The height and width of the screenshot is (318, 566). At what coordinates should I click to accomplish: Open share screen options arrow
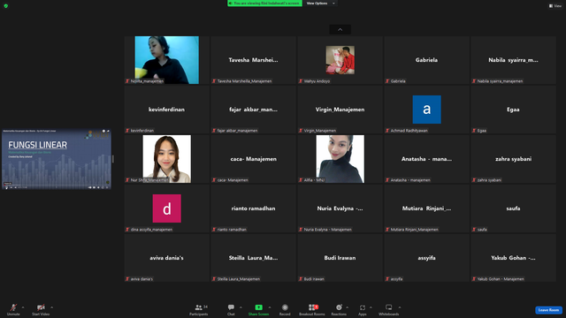(270, 307)
